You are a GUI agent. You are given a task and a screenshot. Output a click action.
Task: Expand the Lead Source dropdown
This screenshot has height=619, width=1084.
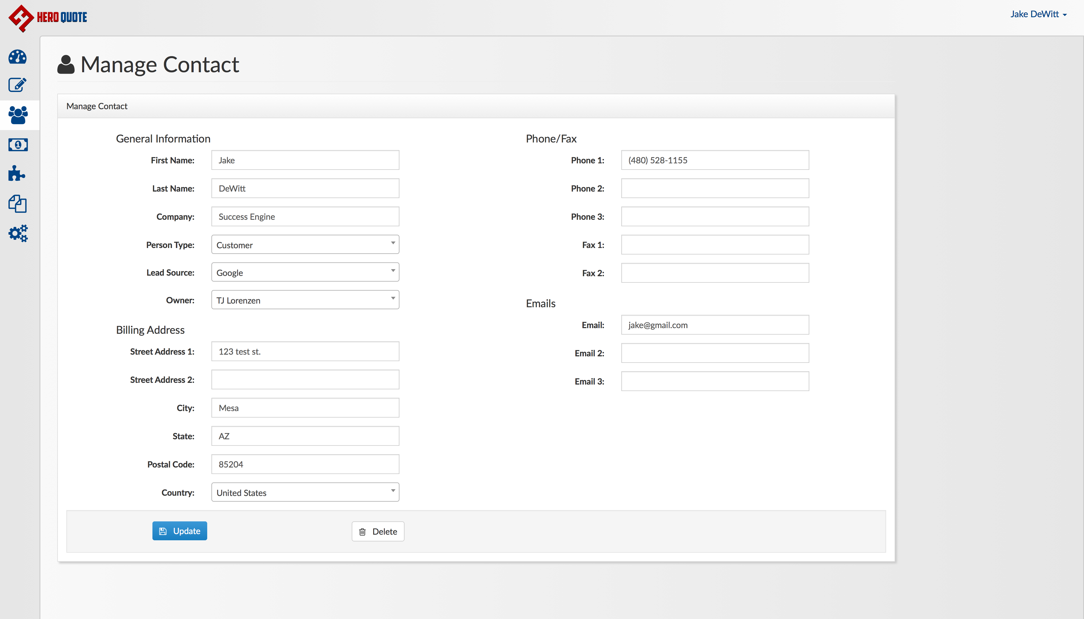tap(305, 272)
